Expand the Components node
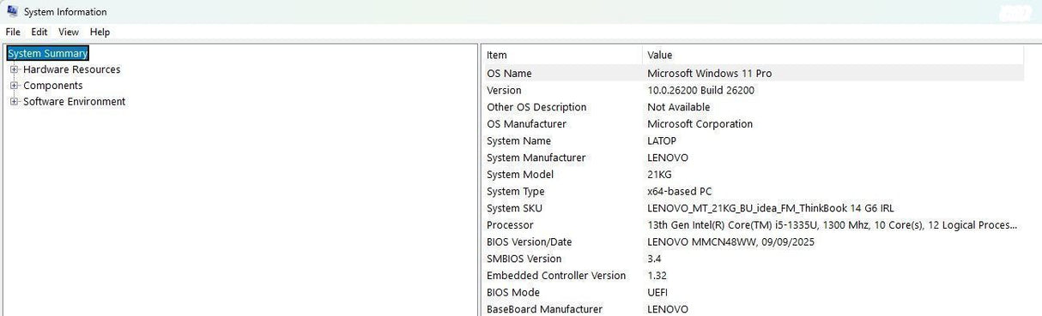This screenshot has height=316, width=1042. point(14,86)
